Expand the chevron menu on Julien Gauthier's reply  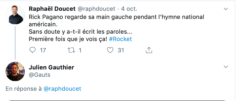pos(226,67)
